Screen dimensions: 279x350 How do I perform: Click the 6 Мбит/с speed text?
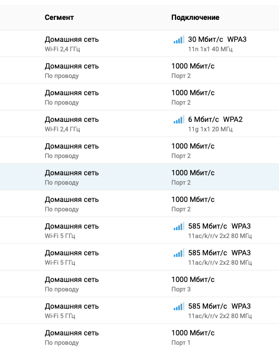203,120
